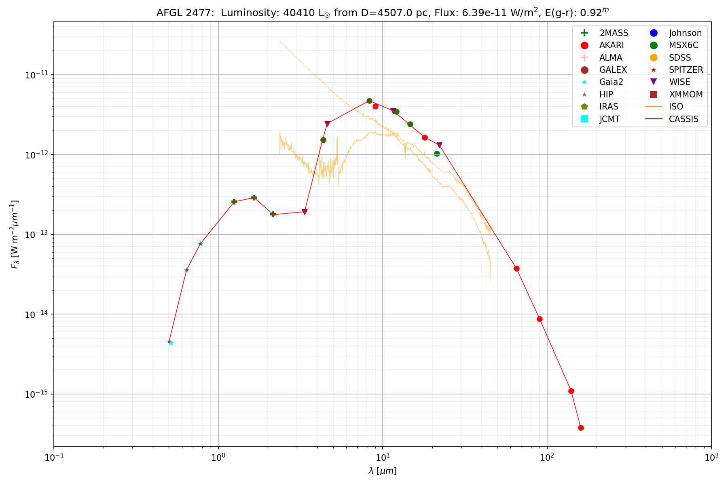Click the AKARI red circle legend marker
The width and height of the screenshot is (728, 485).
[x=584, y=45]
